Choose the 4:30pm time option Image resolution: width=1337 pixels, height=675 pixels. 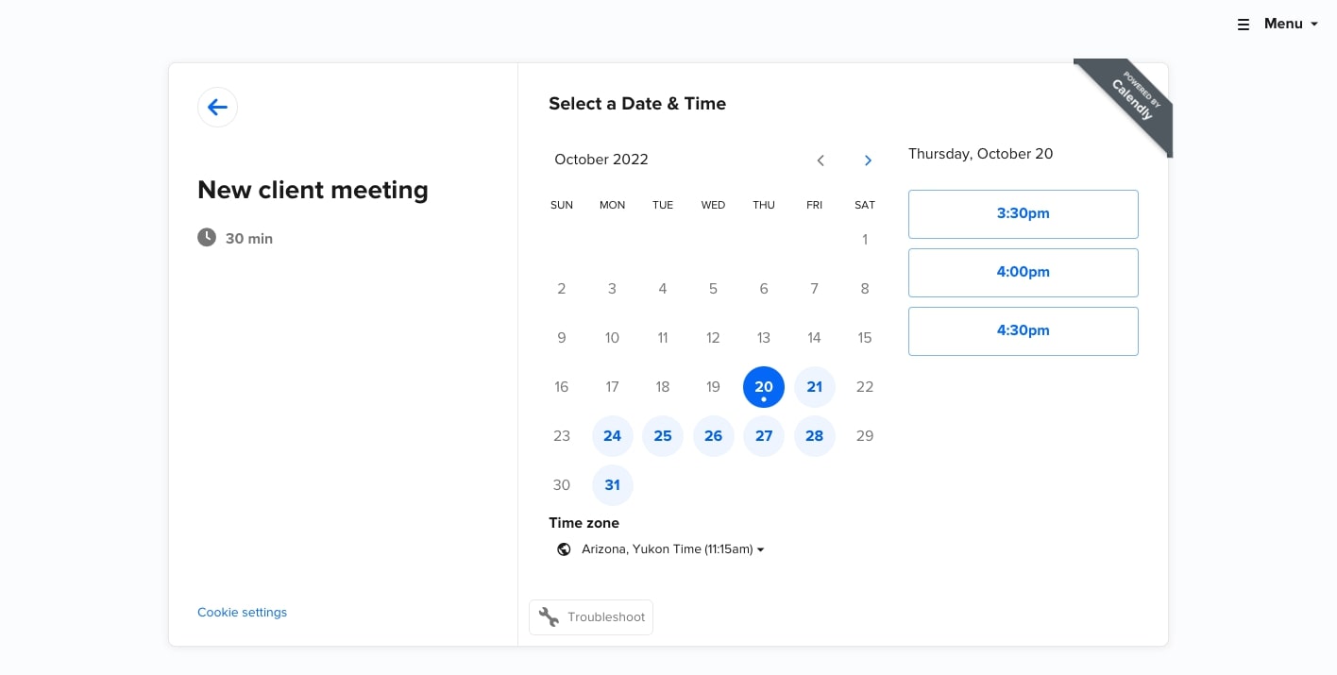(x=1023, y=330)
